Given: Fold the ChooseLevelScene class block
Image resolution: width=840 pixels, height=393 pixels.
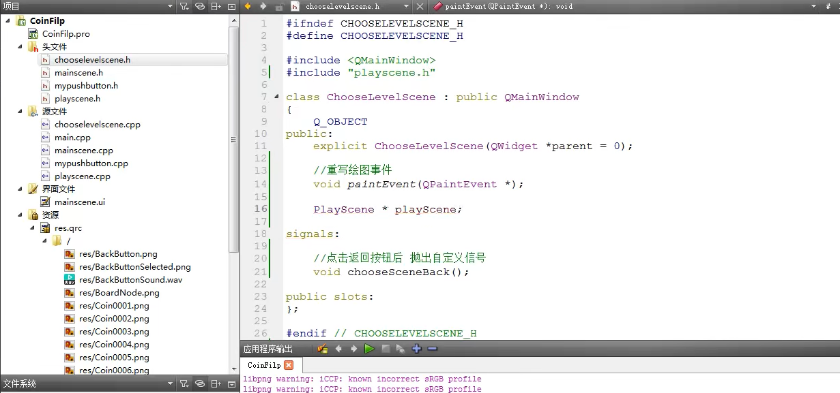Looking at the screenshot, I should pyautogui.click(x=276, y=97).
